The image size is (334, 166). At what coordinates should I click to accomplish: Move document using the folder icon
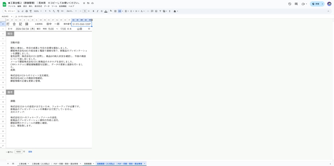pyautogui.click(x=88, y=3)
